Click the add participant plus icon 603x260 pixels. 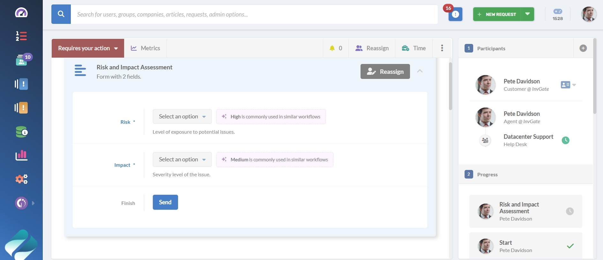pyautogui.click(x=583, y=48)
